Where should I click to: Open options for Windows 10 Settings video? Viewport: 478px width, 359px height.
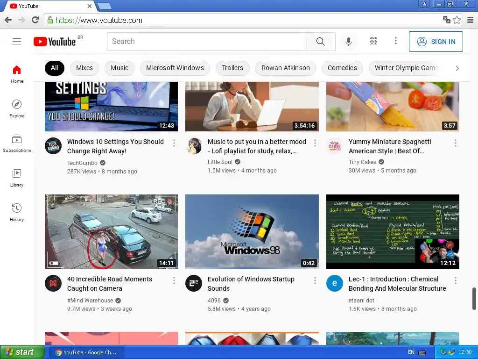coord(174,143)
